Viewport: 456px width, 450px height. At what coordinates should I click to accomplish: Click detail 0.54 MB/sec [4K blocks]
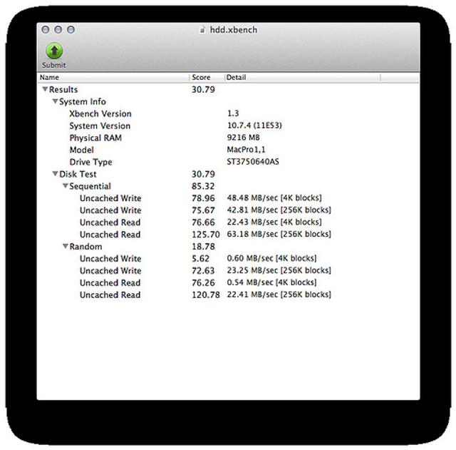(271, 282)
